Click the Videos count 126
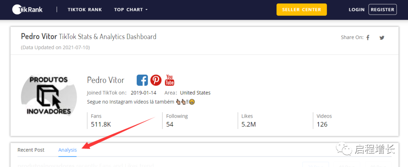This screenshot has width=408, height=167. click(322, 124)
